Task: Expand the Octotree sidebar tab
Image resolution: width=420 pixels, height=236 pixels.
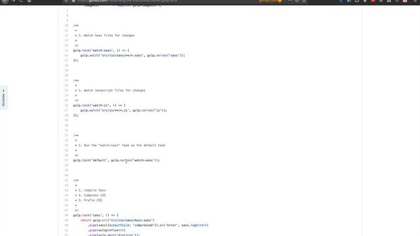Action: [3, 98]
